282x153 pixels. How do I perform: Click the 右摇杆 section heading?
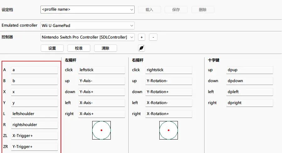tap(138, 60)
